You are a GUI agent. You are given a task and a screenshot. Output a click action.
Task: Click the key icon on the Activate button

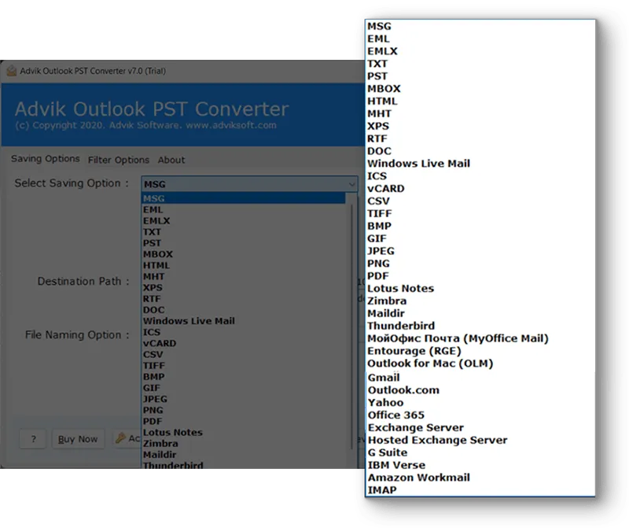click(120, 438)
